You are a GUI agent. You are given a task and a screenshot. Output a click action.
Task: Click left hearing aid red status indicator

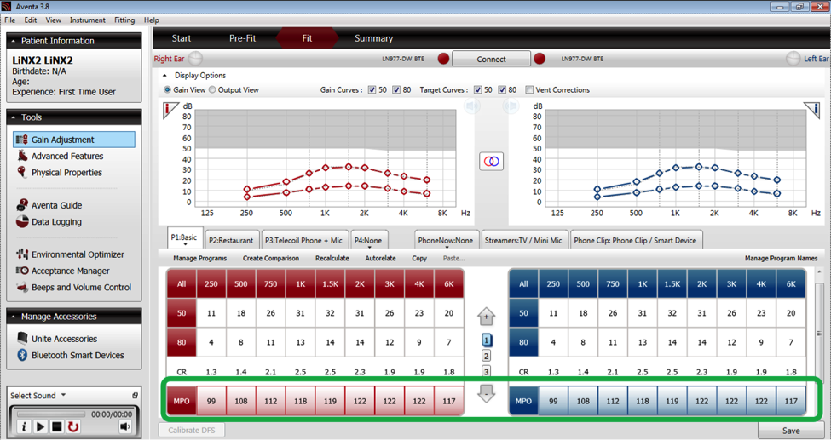pyautogui.click(x=540, y=59)
